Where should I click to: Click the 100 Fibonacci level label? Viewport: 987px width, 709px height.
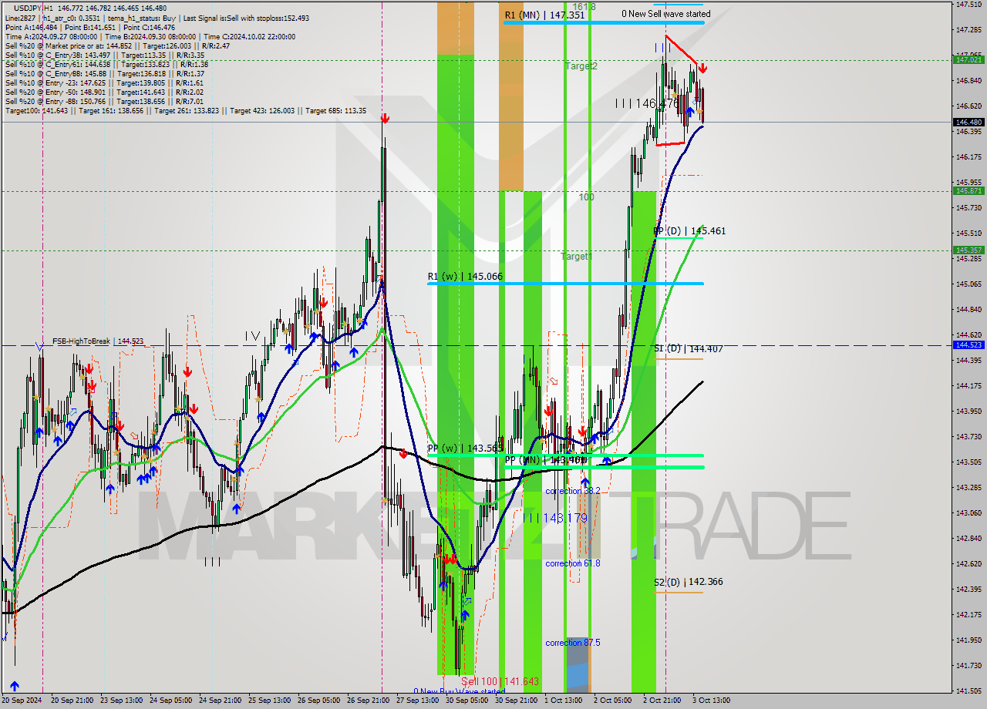point(587,197)
